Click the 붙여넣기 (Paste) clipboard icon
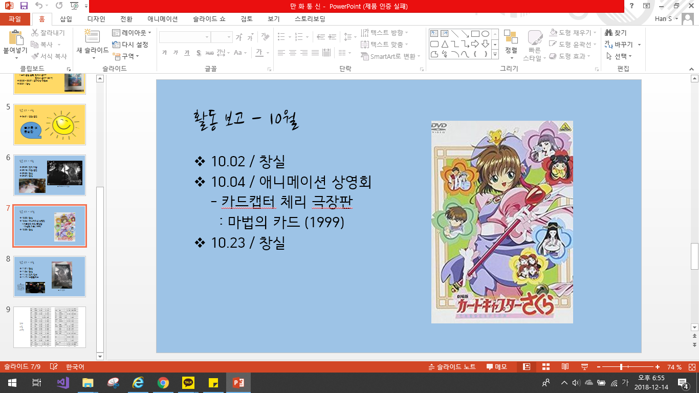The image size is (699, 393). (16, 37)
